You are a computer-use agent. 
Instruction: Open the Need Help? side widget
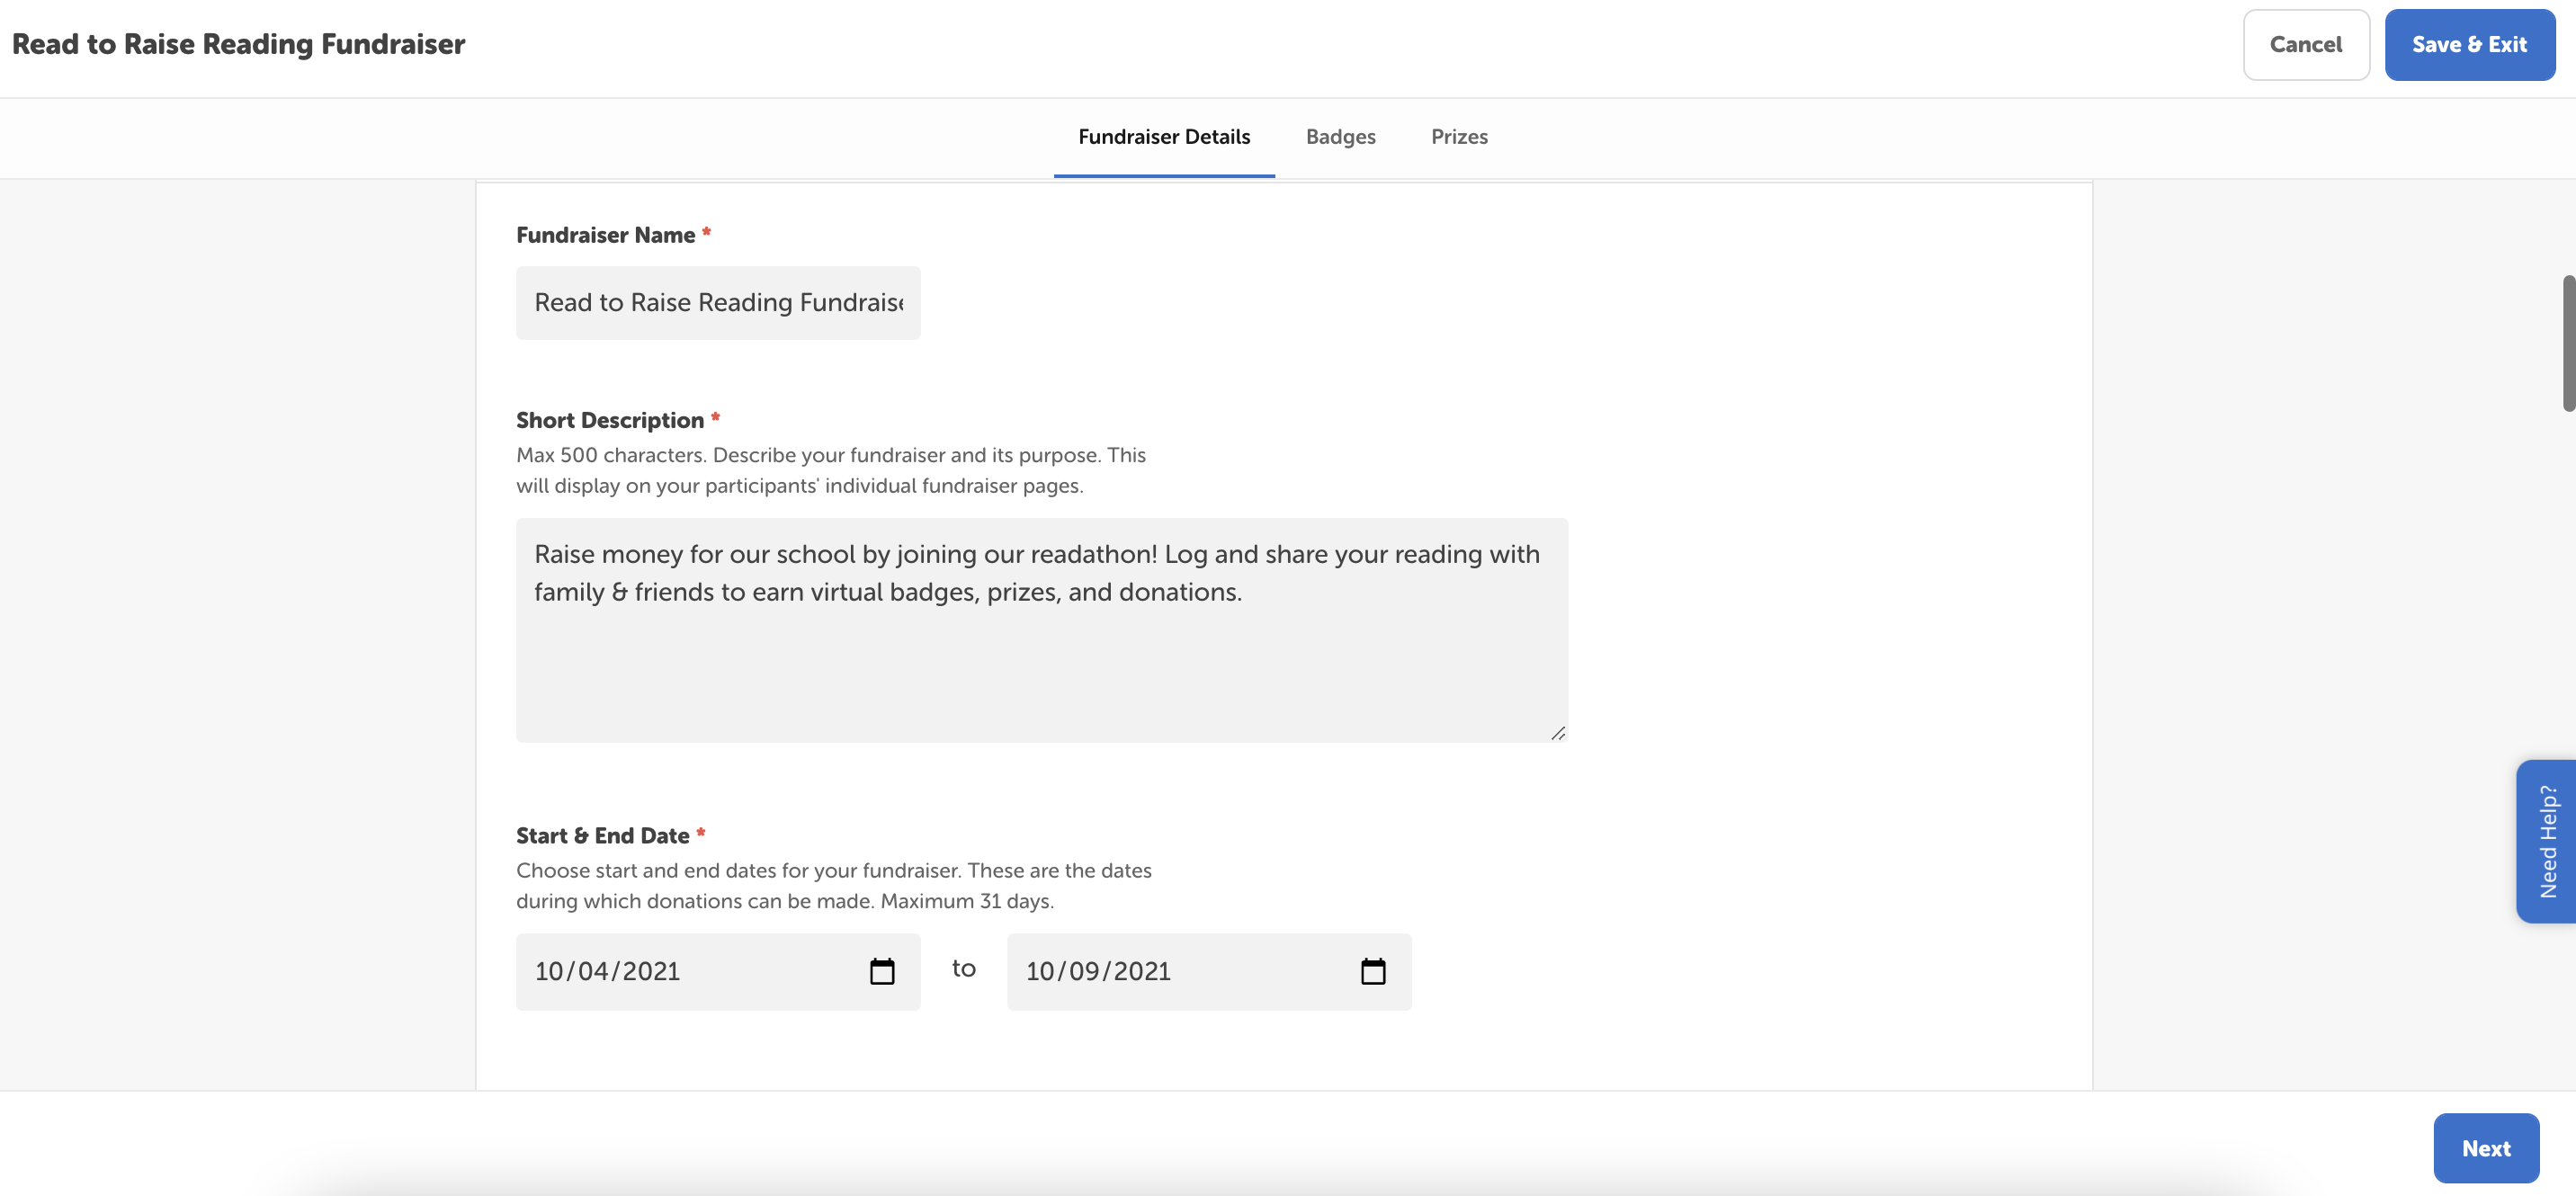(x=2546, y=841)
